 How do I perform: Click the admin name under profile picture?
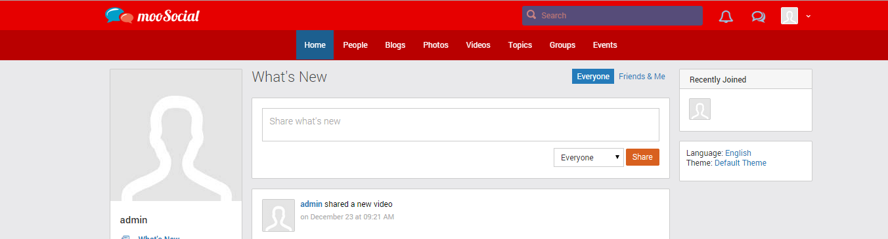(x=133, y=220)
